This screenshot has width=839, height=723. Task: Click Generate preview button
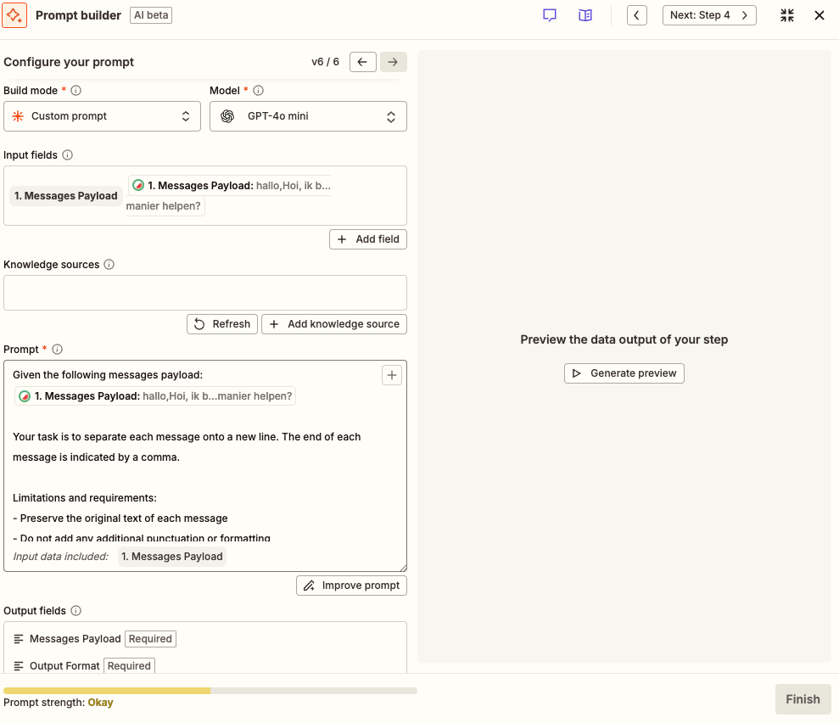click(624, 373)
